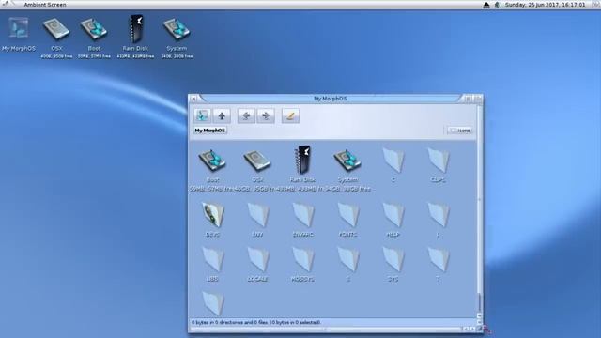Click the date and time in the top bar

545,5
